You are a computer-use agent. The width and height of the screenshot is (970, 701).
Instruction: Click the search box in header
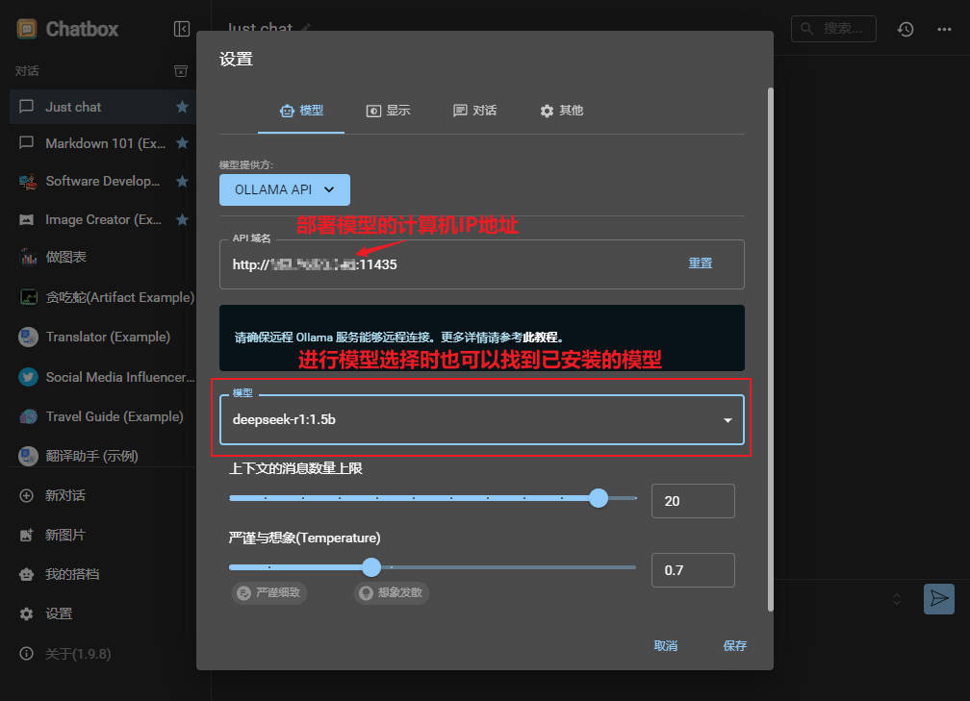833,29
